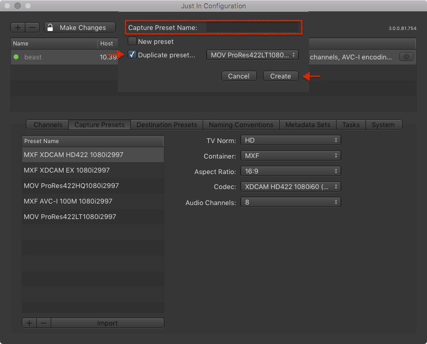Cancel the capture preset dialog
This screenshot has height=344, width=427.
(239, 76)
